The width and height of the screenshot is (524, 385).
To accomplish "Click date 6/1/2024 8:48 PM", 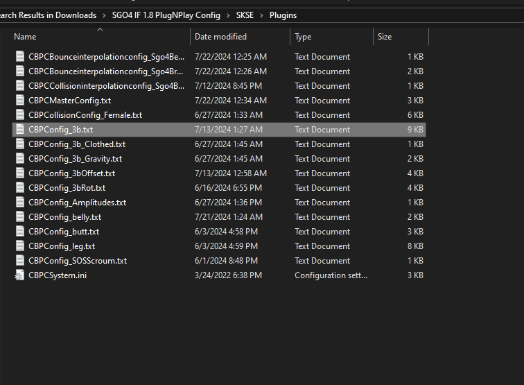I will tap(226, 261).
